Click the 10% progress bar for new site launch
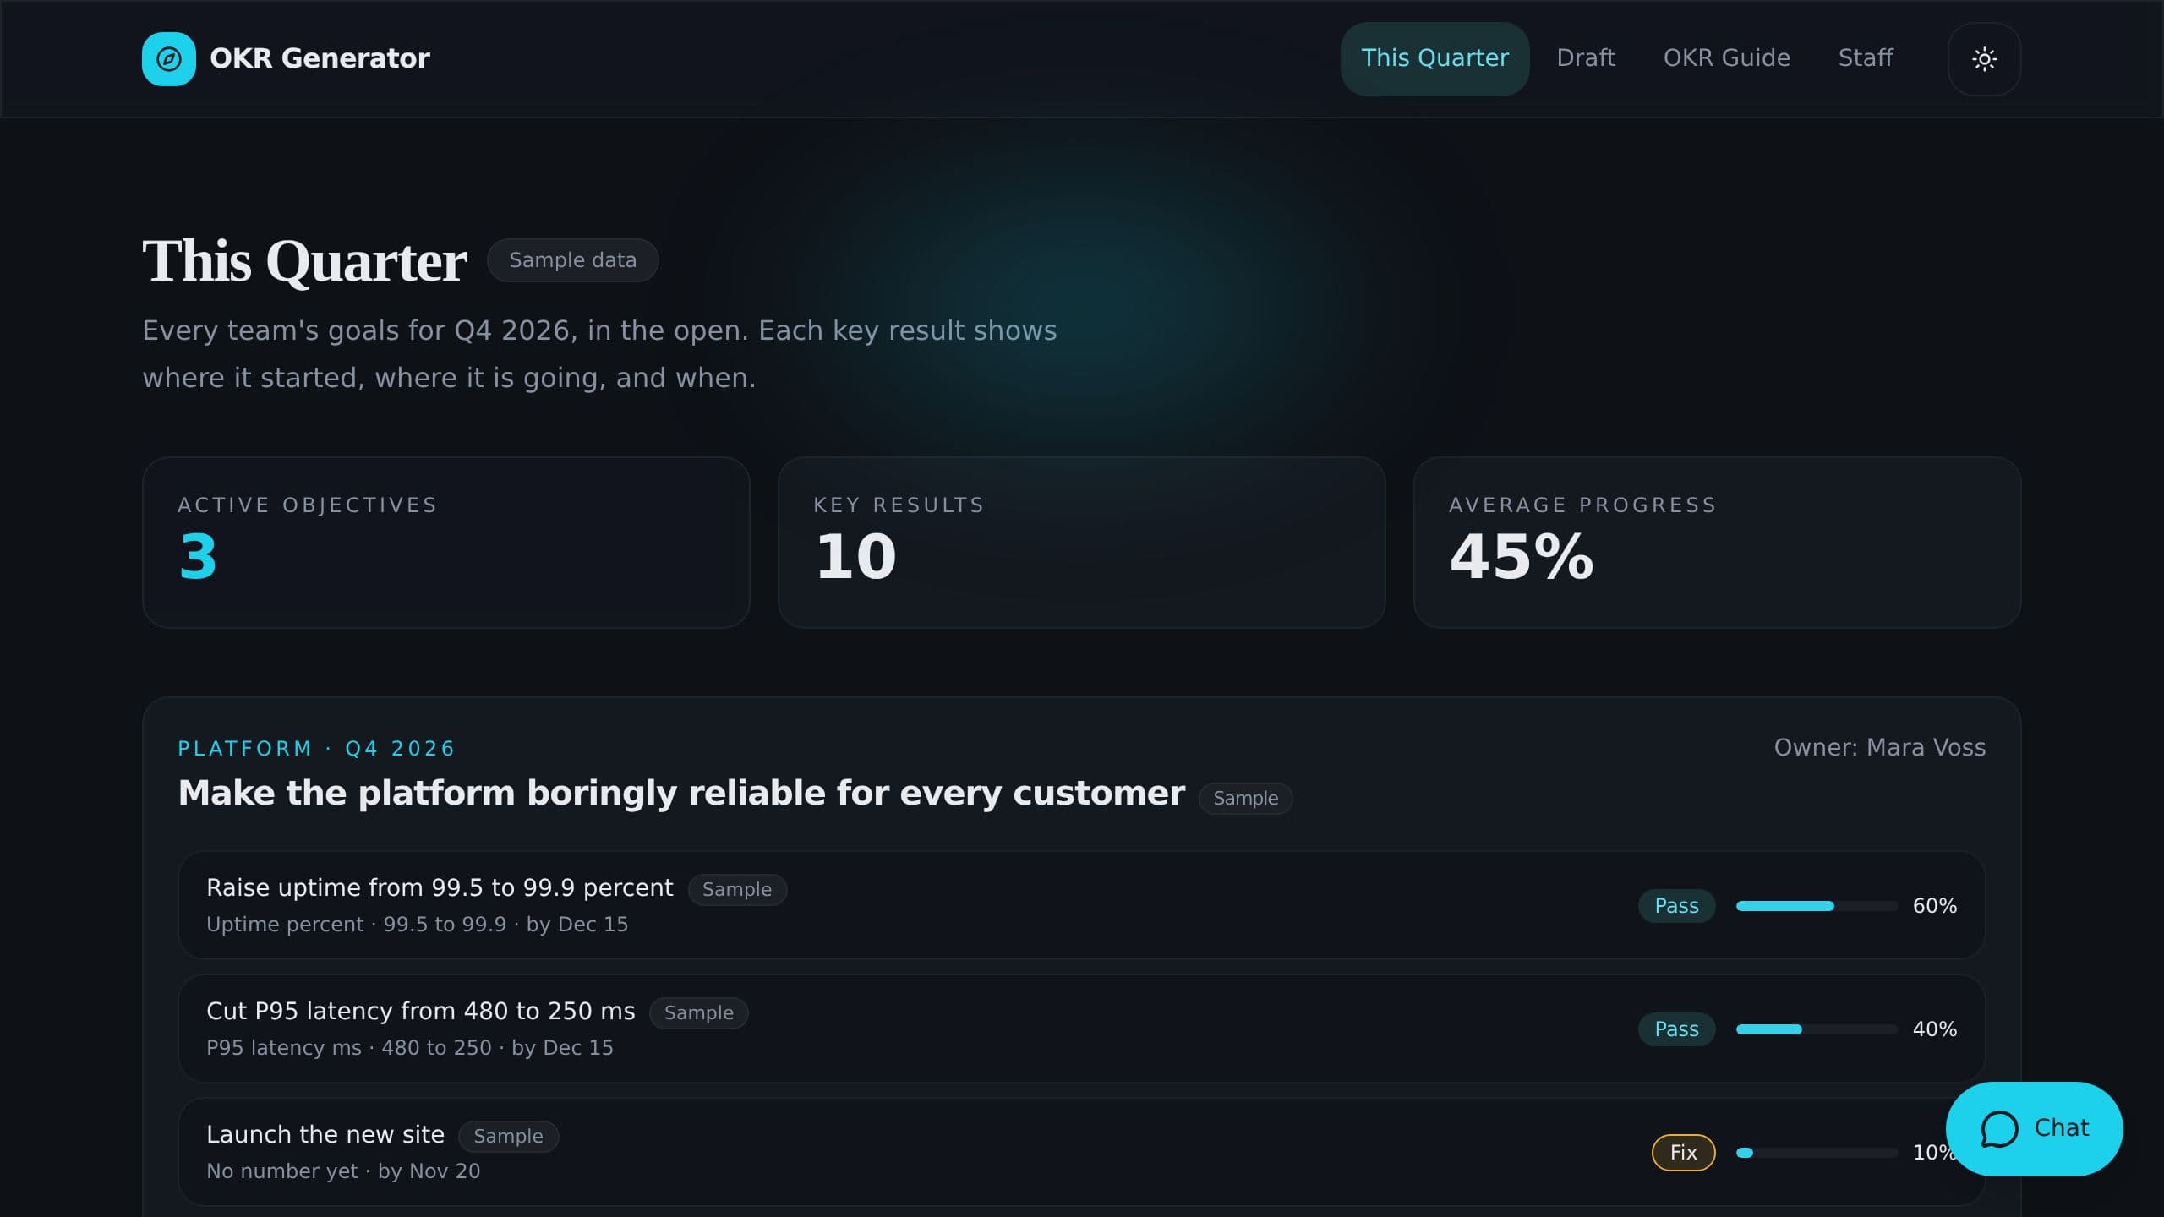This screenshot has width=2164, height=1217. point(1817,1153)
